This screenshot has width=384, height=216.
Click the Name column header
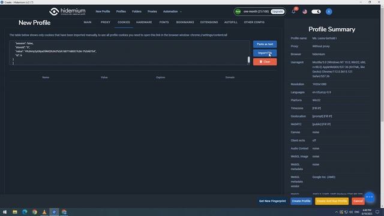46,77
